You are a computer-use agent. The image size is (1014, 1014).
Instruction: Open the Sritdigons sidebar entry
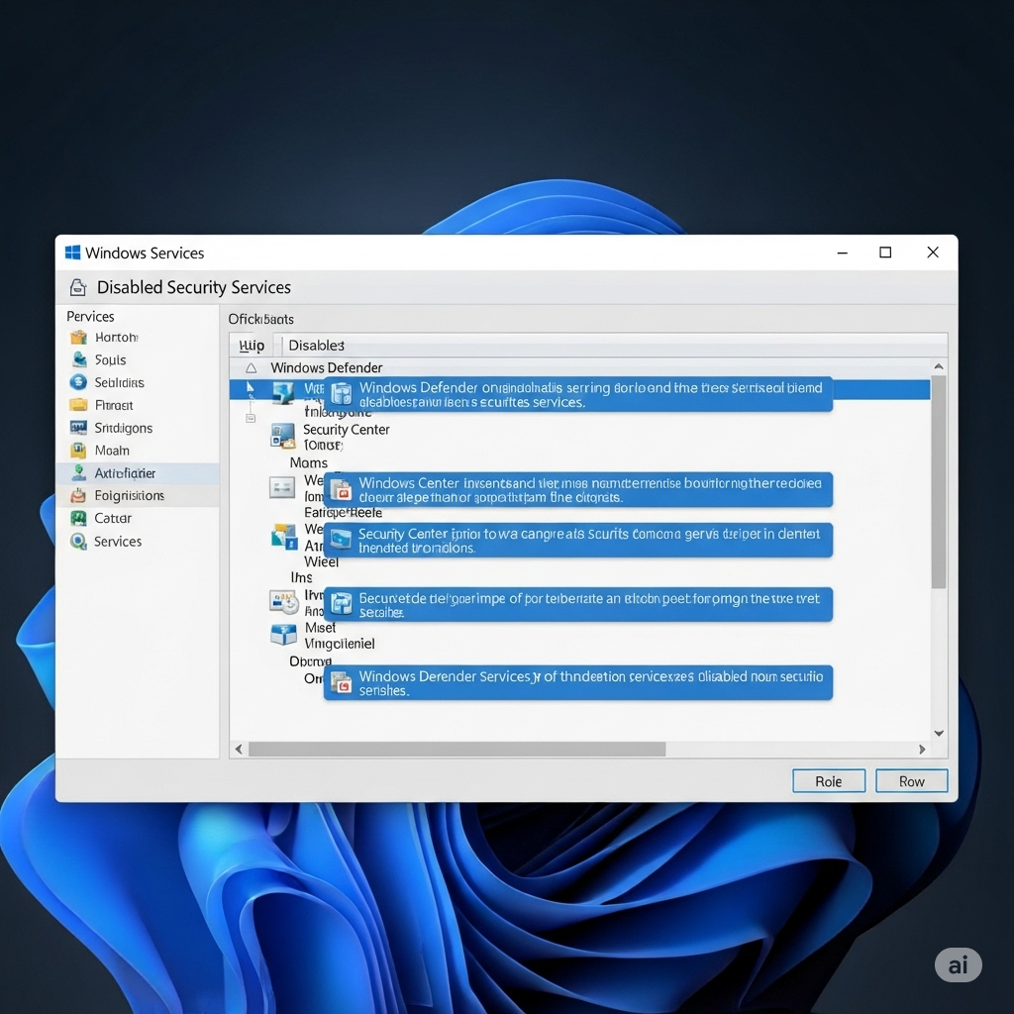pyautogui.click(x=138, y=428)
